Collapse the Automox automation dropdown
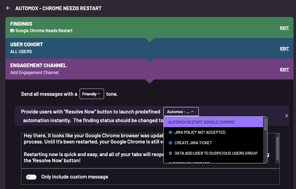296x189 pixels. click(x=181, y=112)
